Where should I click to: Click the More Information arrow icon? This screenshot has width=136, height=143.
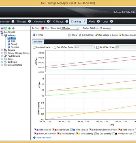pyautogui.click(x=34, y=138)
